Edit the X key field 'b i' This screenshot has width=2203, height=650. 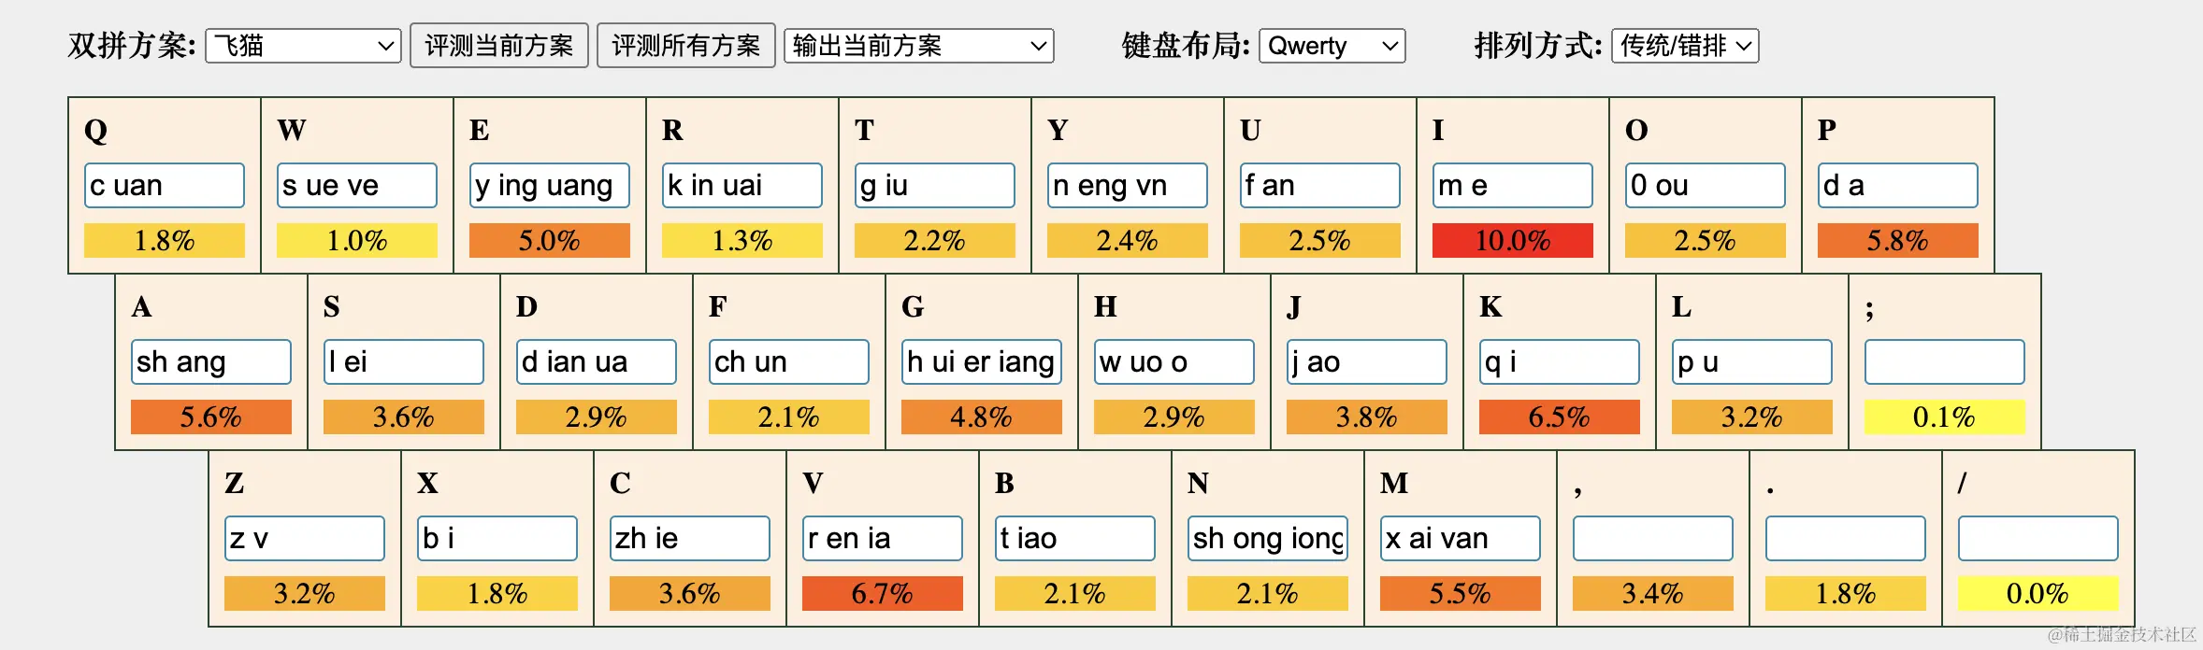point(497,538)
